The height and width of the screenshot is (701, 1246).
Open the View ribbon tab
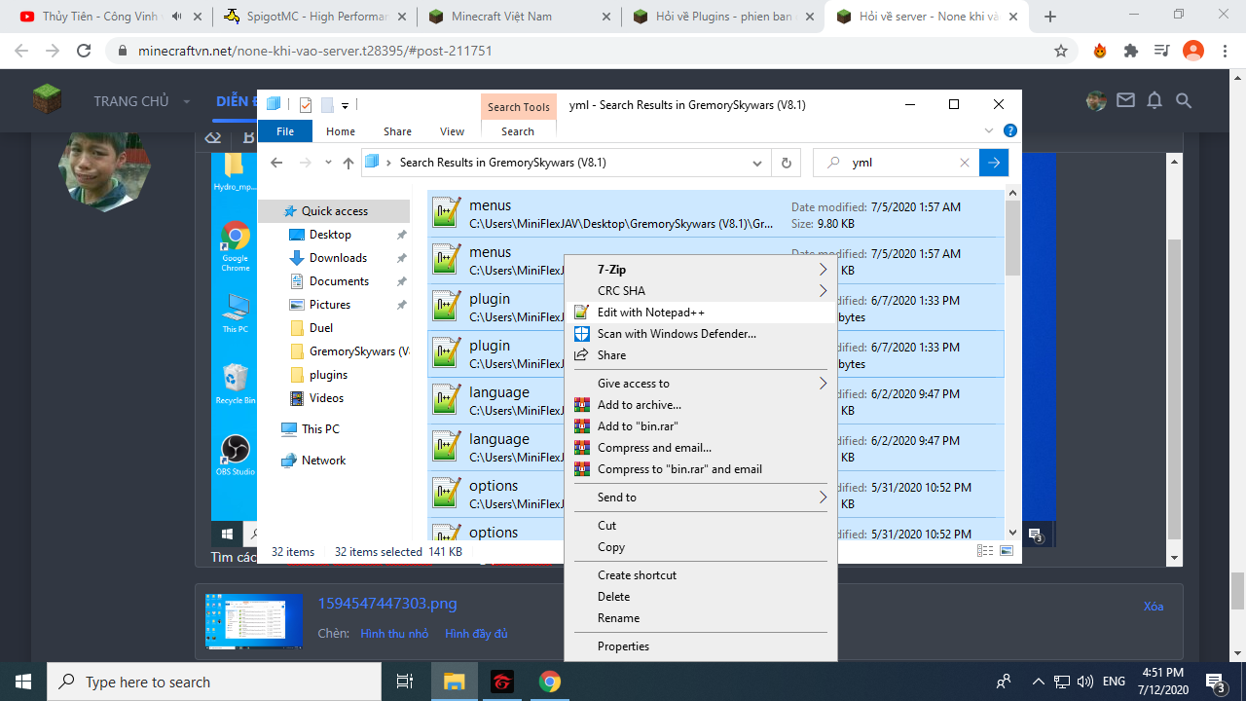(452, 131)
